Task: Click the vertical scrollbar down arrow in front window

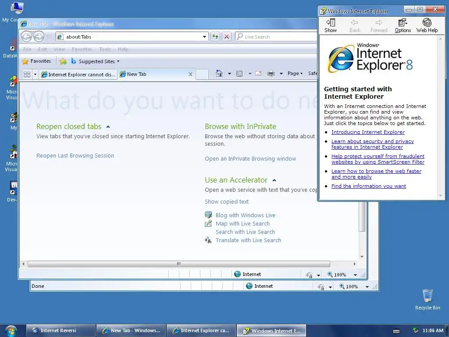Action: [362, 256]
